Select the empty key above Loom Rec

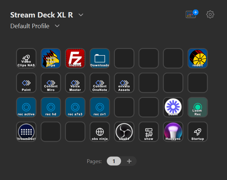[198, 83]
